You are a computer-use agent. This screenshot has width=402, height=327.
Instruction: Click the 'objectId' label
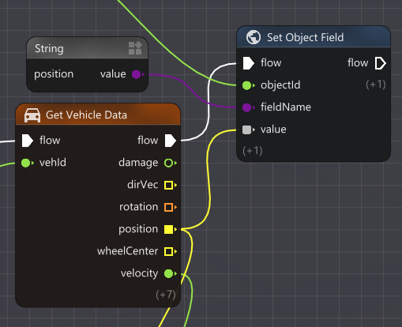click(280, 85)
